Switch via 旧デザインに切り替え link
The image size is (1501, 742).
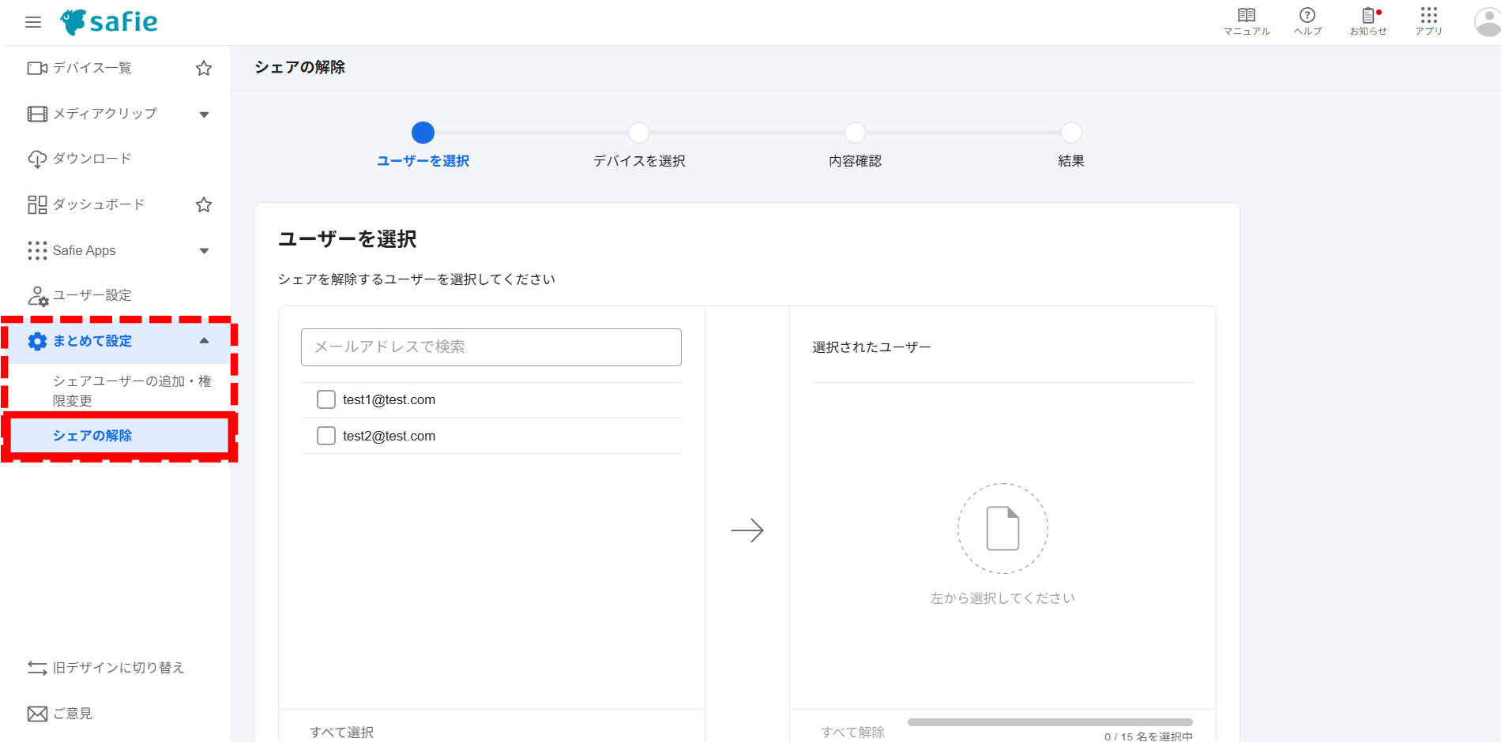click(118, 668)
